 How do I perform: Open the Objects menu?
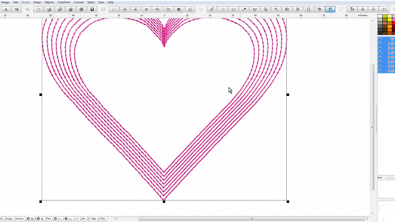tap(49, 2)
